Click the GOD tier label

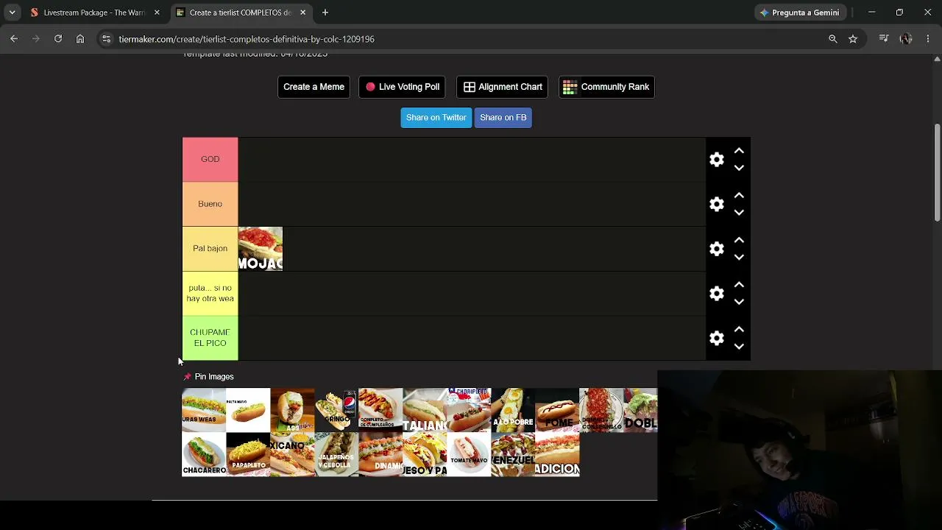click(210, 159)
